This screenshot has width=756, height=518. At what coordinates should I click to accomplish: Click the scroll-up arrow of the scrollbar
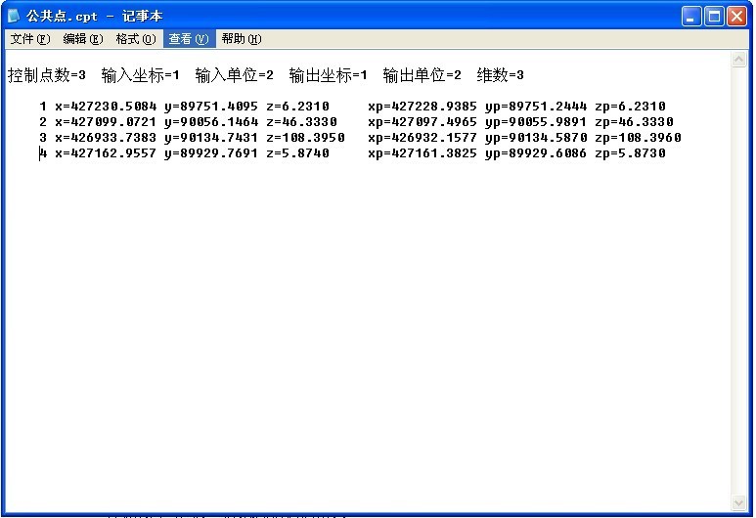coord(738,60)
